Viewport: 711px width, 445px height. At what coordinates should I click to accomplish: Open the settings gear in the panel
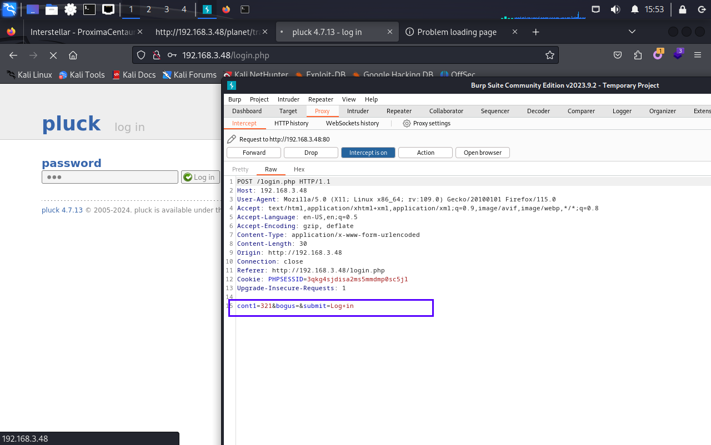[71, 9]
